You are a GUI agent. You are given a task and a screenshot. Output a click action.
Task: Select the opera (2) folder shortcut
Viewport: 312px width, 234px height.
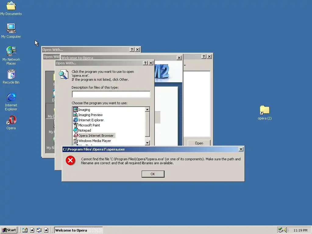point(265,113)
